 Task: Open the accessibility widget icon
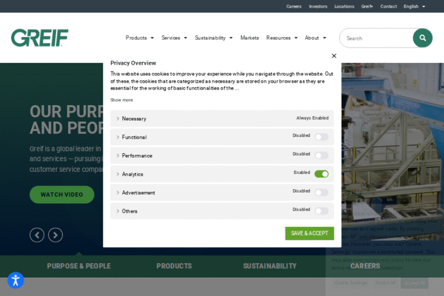[x=16, y=280]
